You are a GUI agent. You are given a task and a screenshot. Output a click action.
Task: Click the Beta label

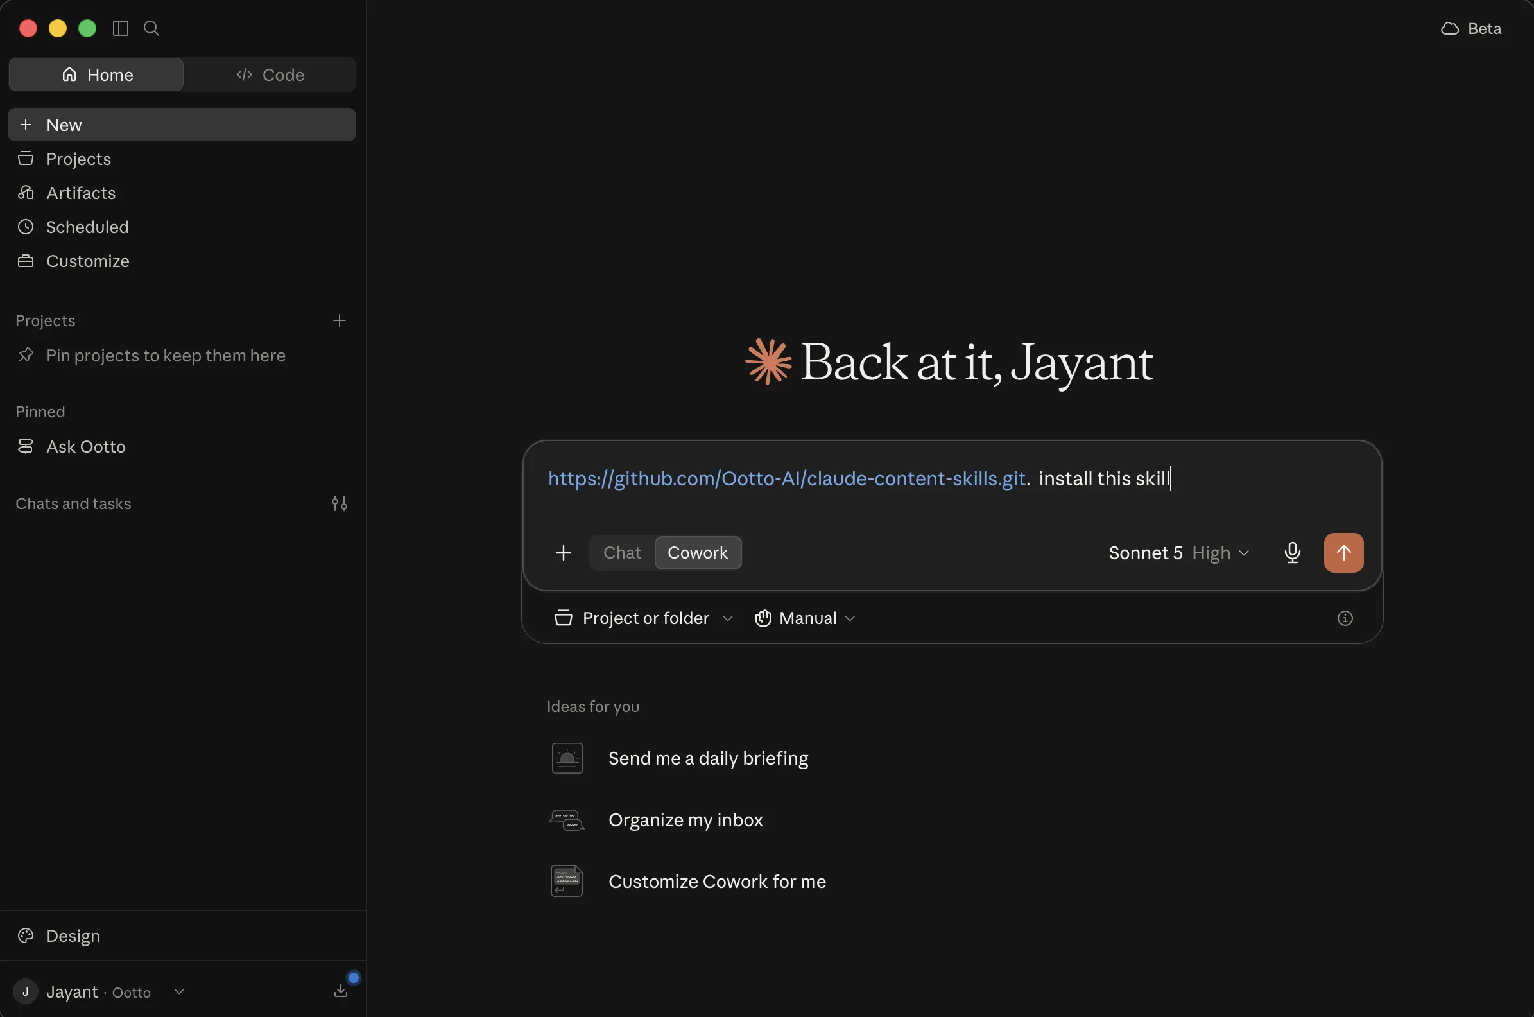coord(1484,28)
